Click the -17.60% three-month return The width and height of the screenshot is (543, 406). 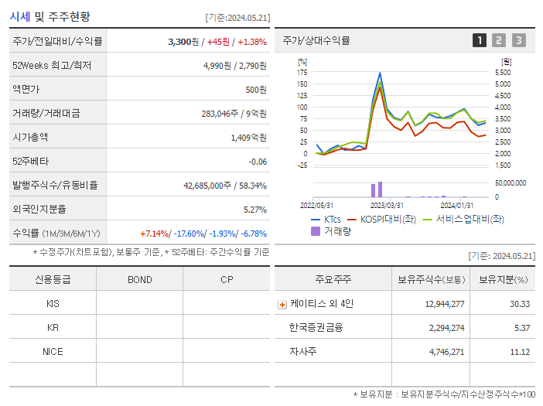[190, 234]
